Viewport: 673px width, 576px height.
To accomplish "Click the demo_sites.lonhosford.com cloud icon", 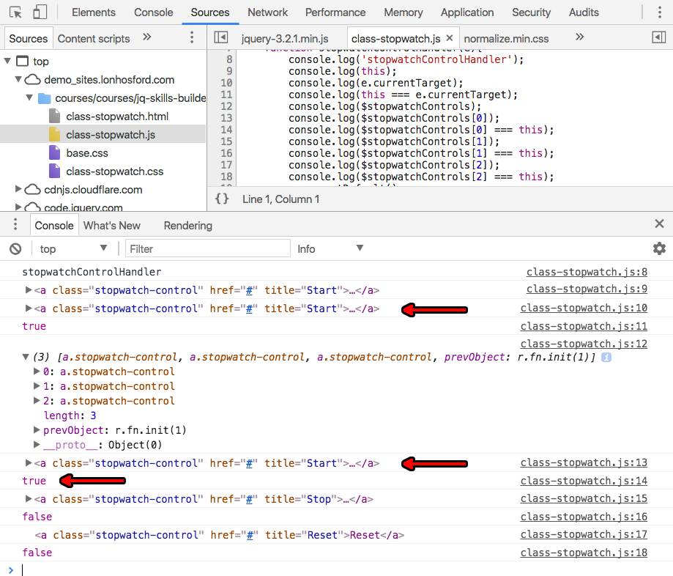I will (32, 79).
